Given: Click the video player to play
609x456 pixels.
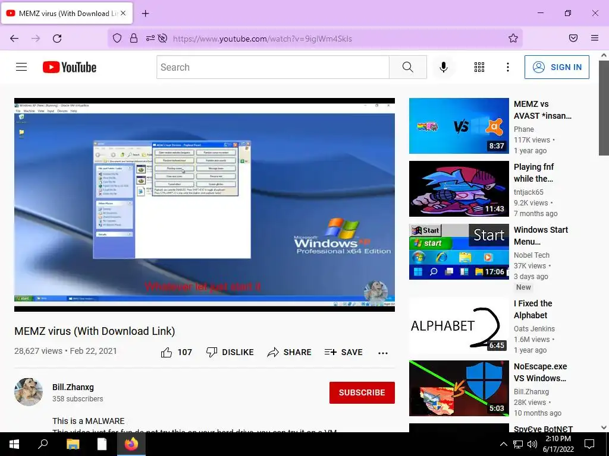Looking at the screenshot, I should (x=205, y=205).
